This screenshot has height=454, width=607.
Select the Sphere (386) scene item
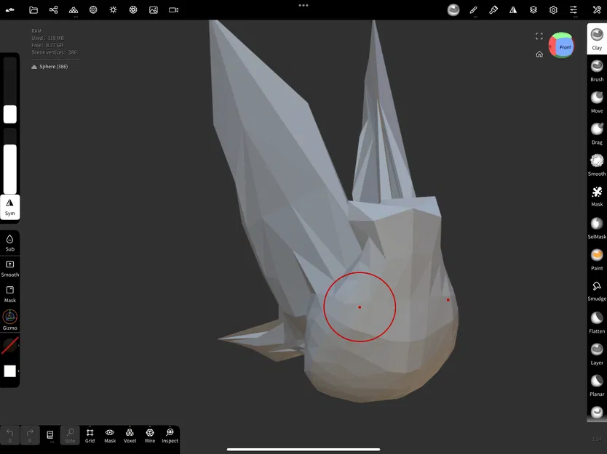[52, 66]
